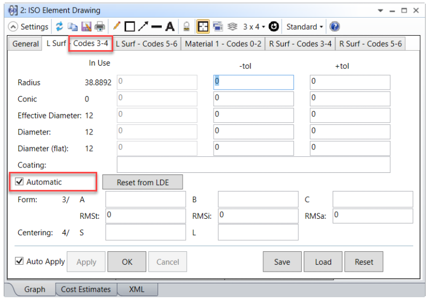
Task: Click the clone window icon
Action: point(218,27)
